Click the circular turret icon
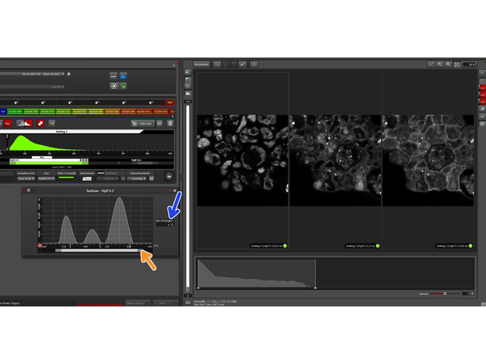The width and height of the screenshot is (486, 364). click(114, 86)
